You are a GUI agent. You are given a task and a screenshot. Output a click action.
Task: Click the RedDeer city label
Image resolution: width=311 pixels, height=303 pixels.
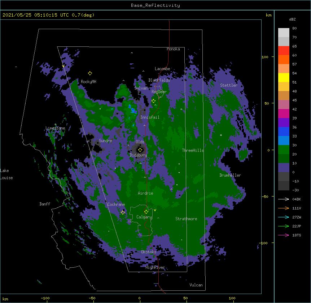click(159, 92)
